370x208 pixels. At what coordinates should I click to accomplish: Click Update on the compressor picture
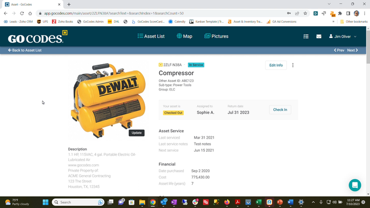coord(137,133)
